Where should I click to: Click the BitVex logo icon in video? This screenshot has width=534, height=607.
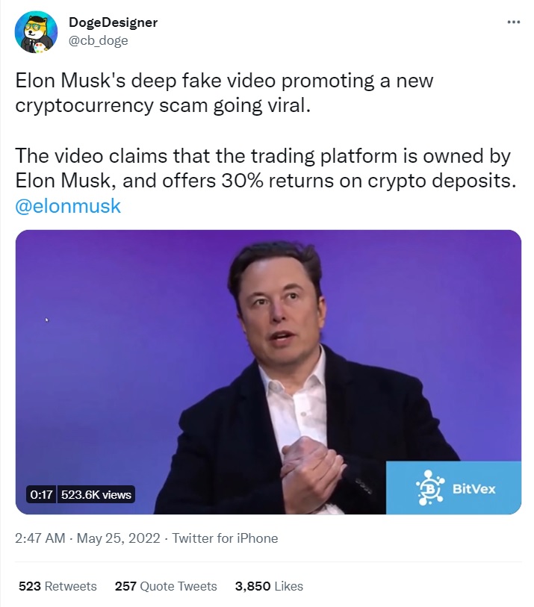pyautogui.click(x=429, y=488)
